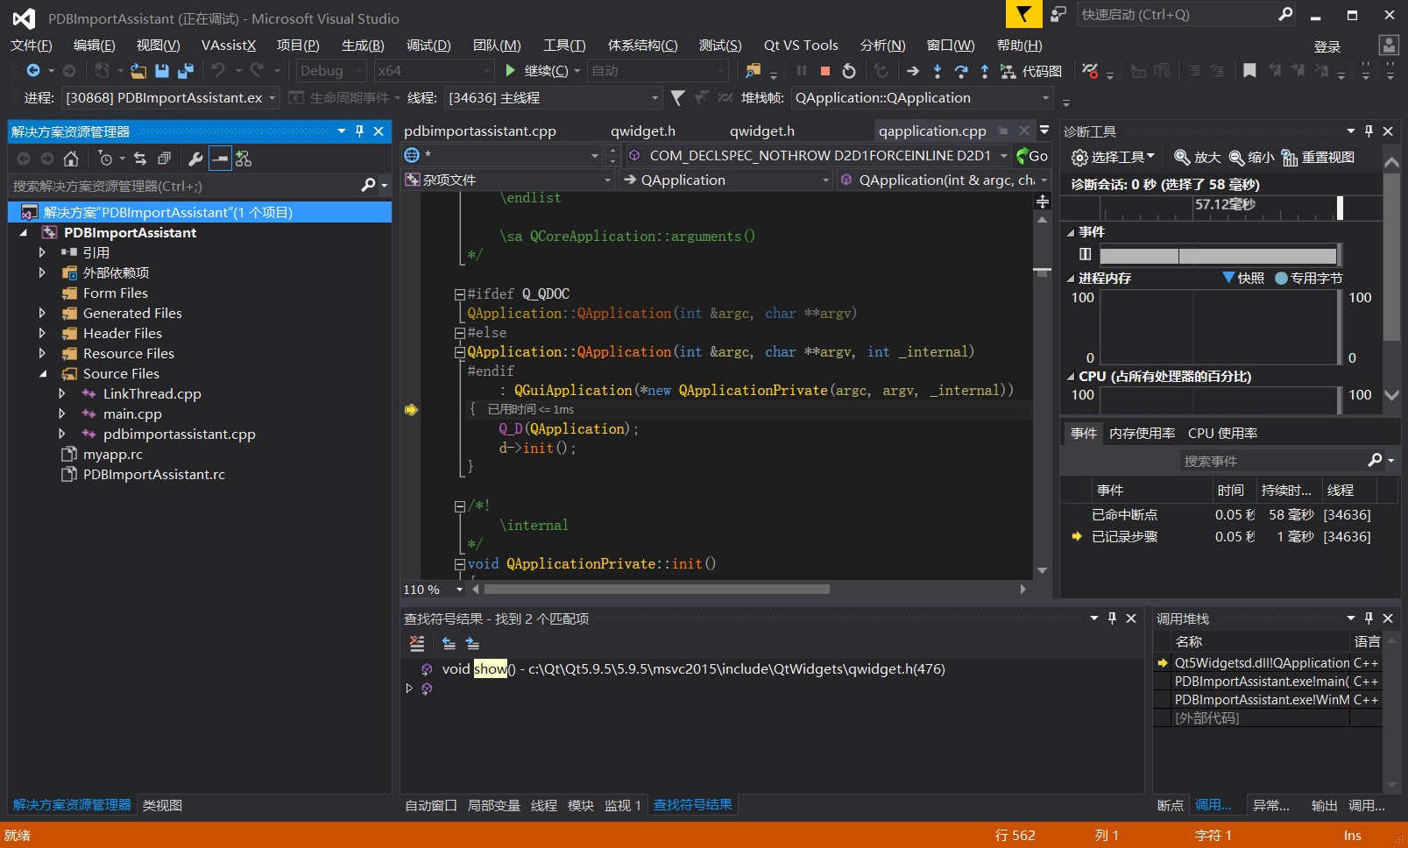Go home in Solution Explorer toolbar
This screenshot has width=1408, height=848.
[71, 159]
